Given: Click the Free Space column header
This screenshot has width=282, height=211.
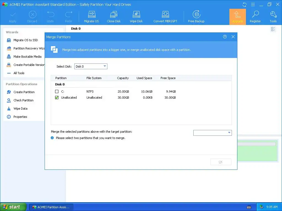Looking at the screenshot, I should [168, 78].
